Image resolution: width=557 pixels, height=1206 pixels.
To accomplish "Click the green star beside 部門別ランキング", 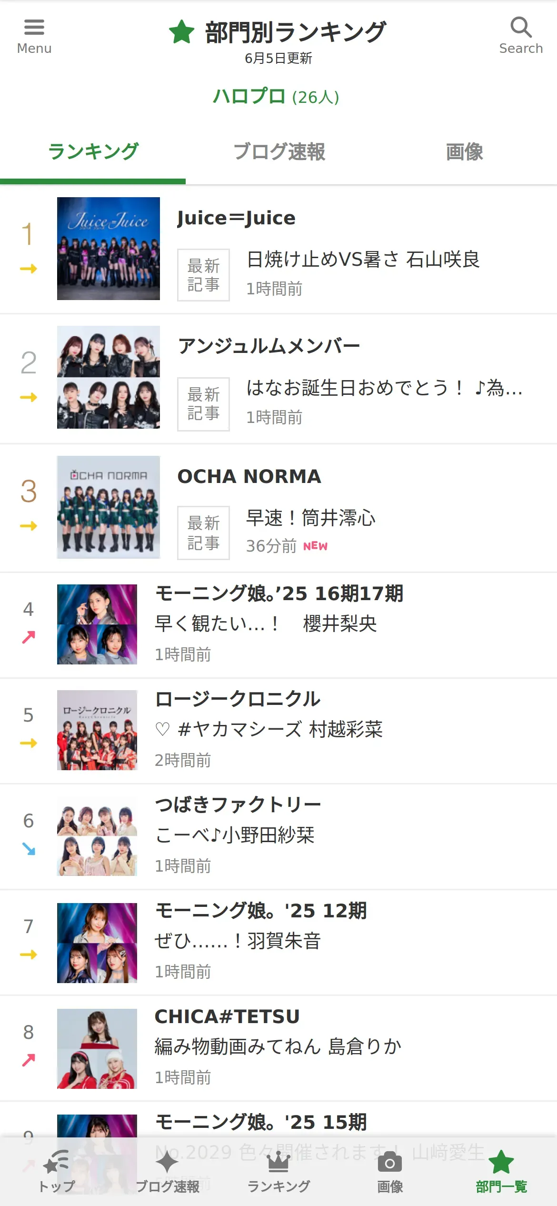I will click(x=181, y=32).
